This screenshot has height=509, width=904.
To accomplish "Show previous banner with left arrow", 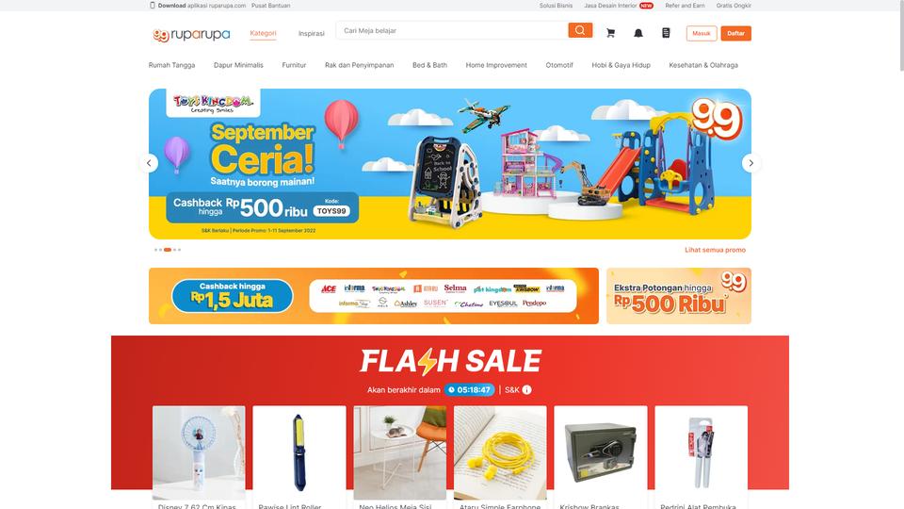I will point(149,163).
